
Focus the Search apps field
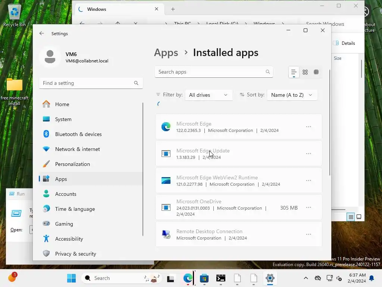point(214,72)
